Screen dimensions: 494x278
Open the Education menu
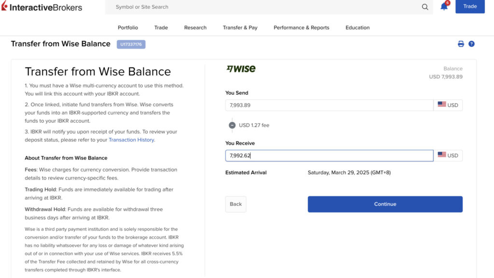coord(357,27)
